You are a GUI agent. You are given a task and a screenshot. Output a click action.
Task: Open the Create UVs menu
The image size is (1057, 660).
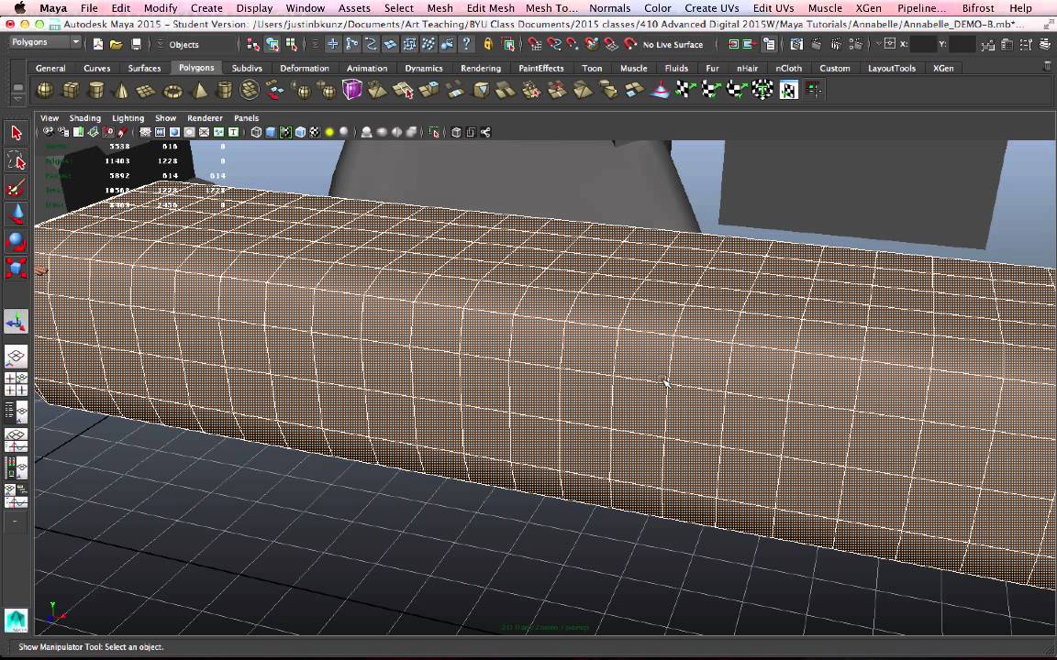pyautogui.click(x=712, y=8)
